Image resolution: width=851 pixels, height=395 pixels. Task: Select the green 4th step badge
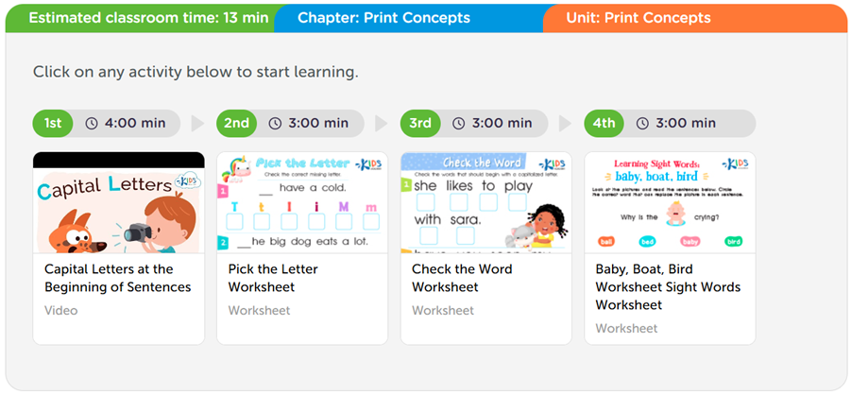point(604,124)
